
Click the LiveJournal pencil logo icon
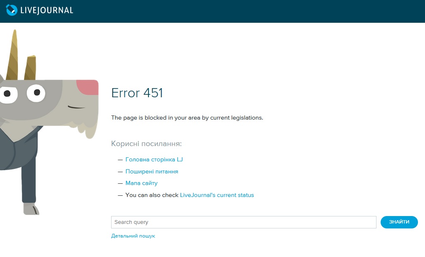[12, 10]
